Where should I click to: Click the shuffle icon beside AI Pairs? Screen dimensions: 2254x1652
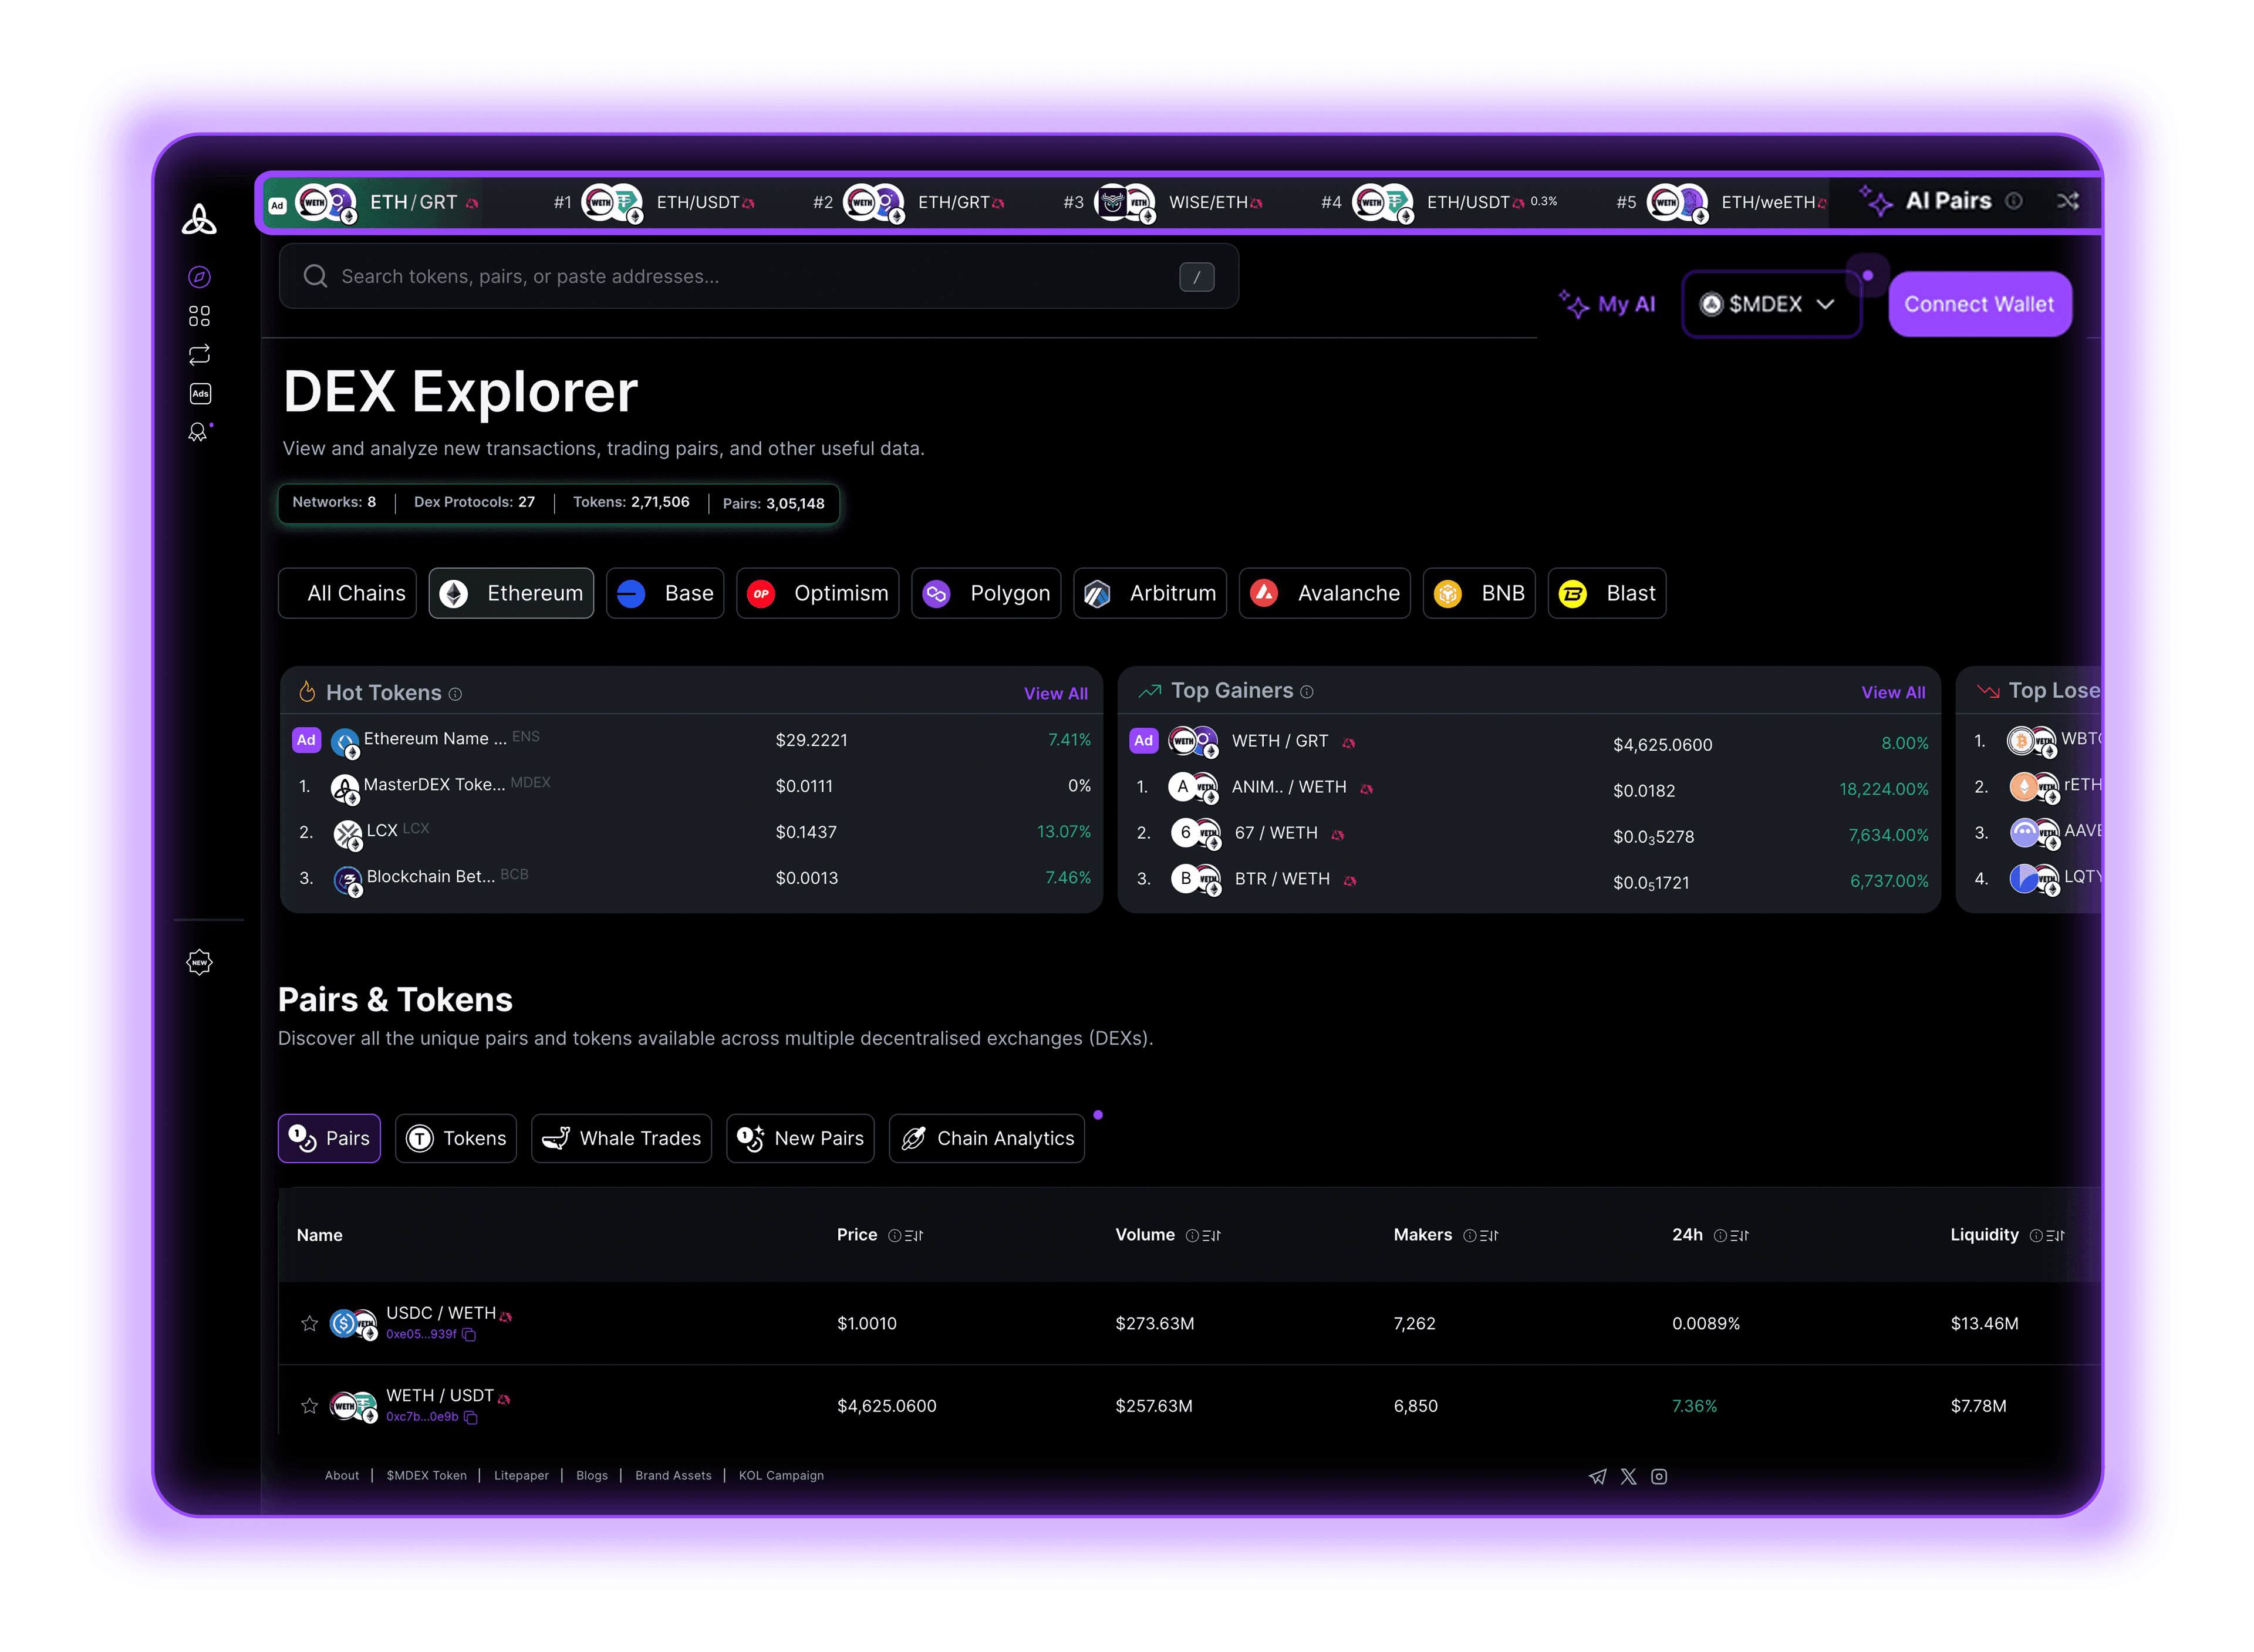click(x=2067, y=201)
